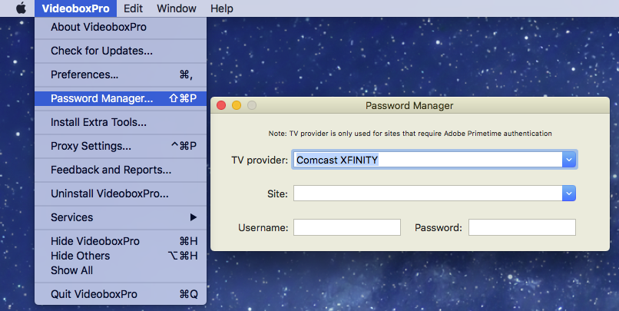Click the Password input field
The height and width of the screenshot is (311, 619).
point(522,228)
